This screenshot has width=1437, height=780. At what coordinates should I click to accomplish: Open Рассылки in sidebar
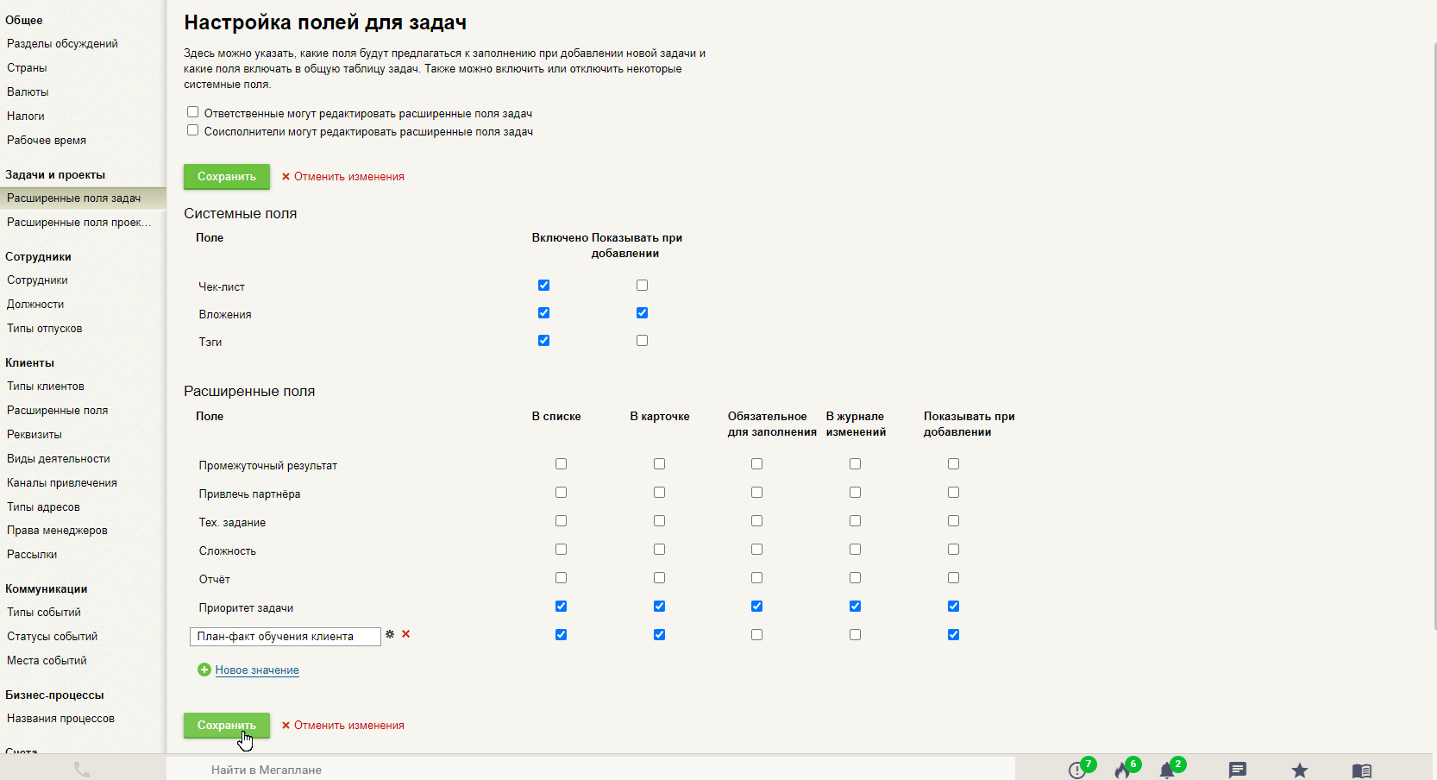point(32,554)
